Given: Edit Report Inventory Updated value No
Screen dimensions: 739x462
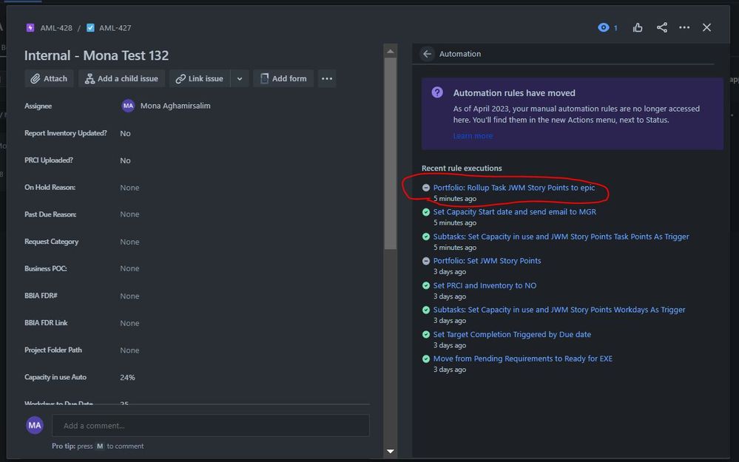Looking at the screenshot, I should 125,133.
